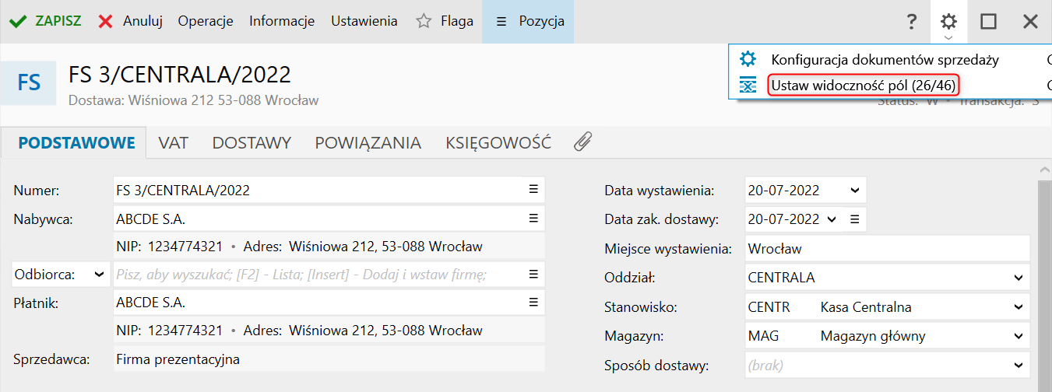Expand the Data wystawienia date dropdown
This screenshot has width=1052, height=392.
click(x=854, y=190)
